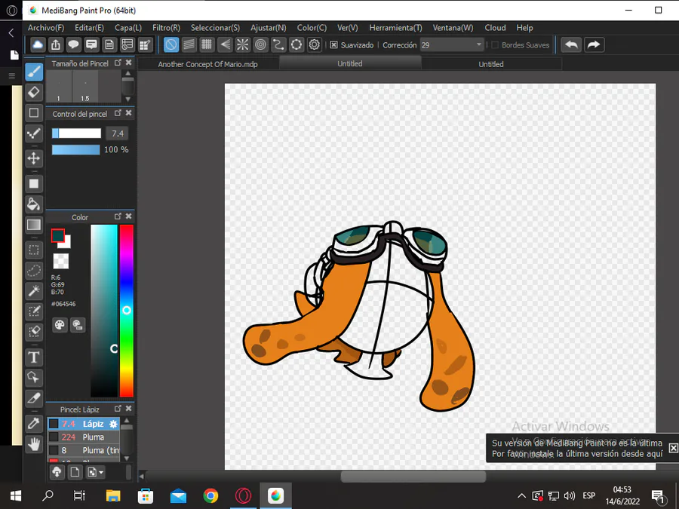Select the Shape rectangle tool
This screenshot has height=509, width=679.
[x=34, y=113]
